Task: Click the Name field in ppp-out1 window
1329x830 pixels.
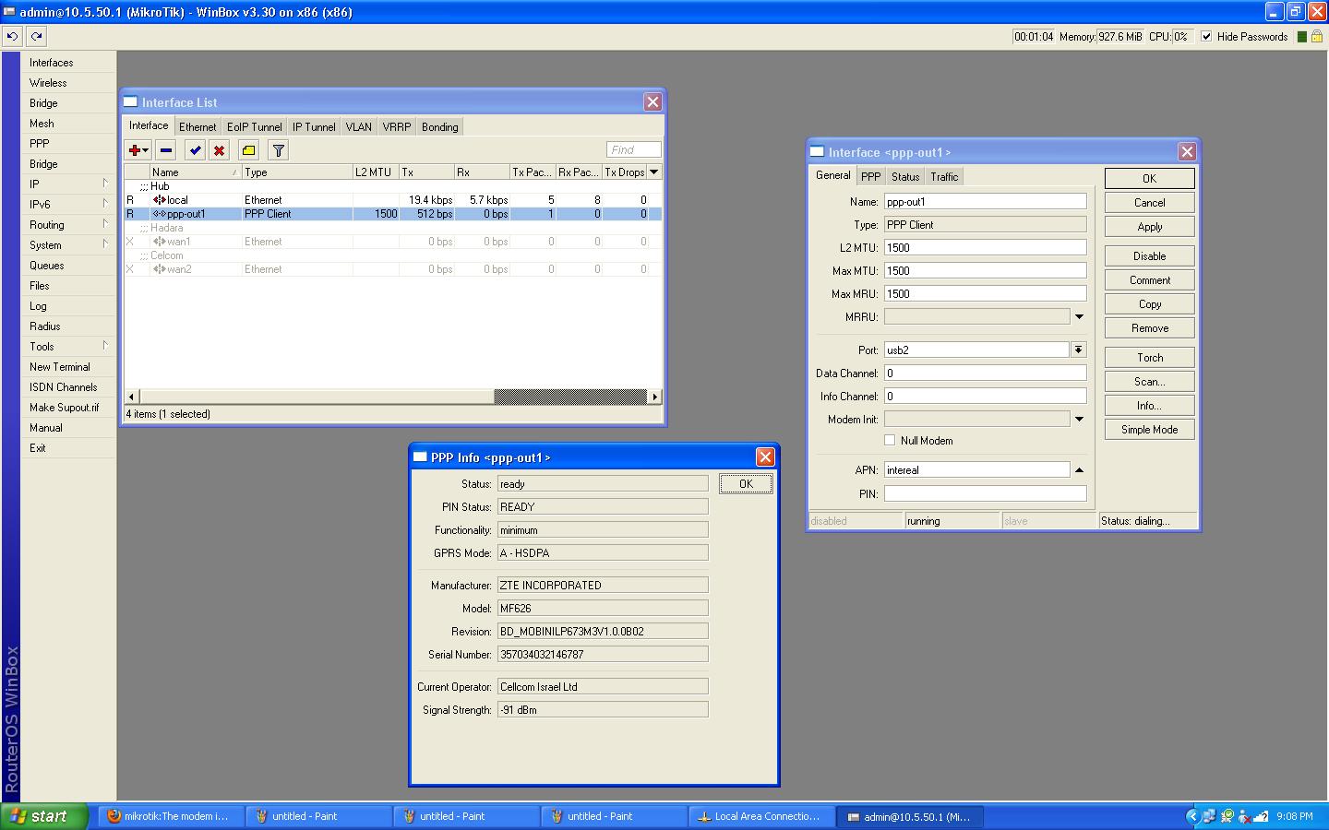Action: tap(986, 202)
